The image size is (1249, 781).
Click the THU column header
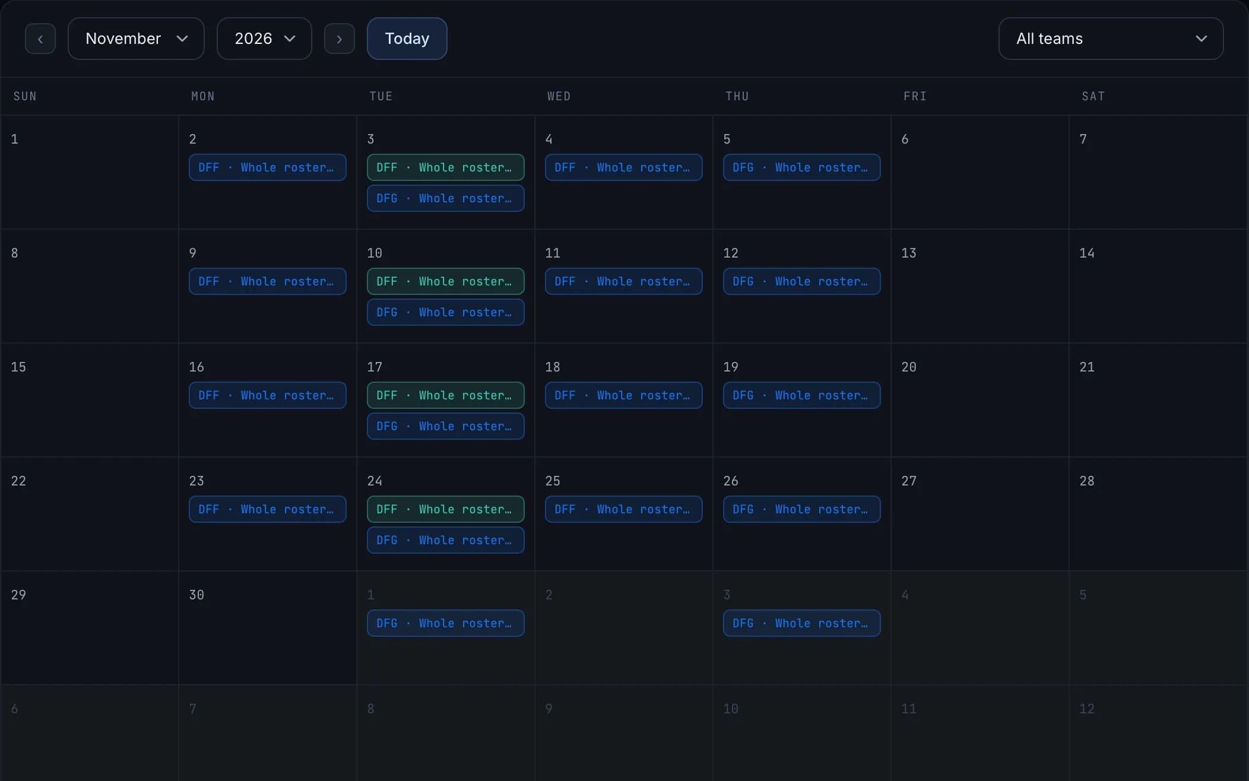click(x=737, y=96)
